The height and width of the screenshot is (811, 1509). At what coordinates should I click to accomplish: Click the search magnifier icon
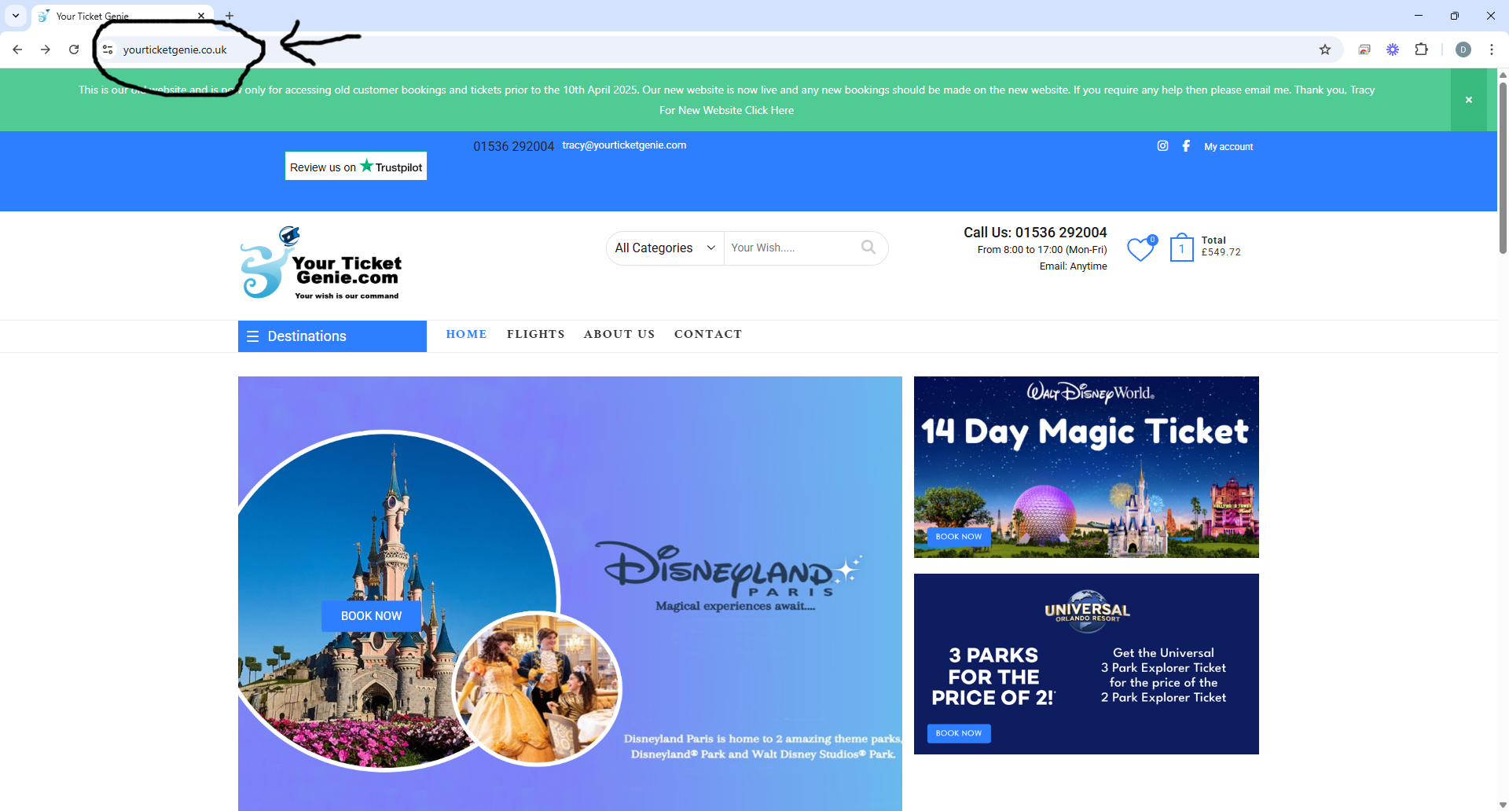[x=868, y=247]
